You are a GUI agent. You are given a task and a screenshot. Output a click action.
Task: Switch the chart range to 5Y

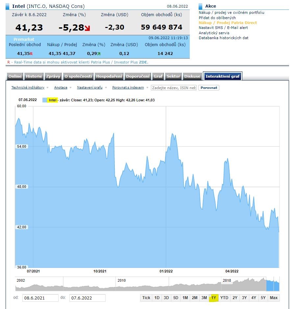[263, 298]
